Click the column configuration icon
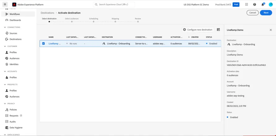Viewport: 276px width, 136px height. [x=218, y=30]
